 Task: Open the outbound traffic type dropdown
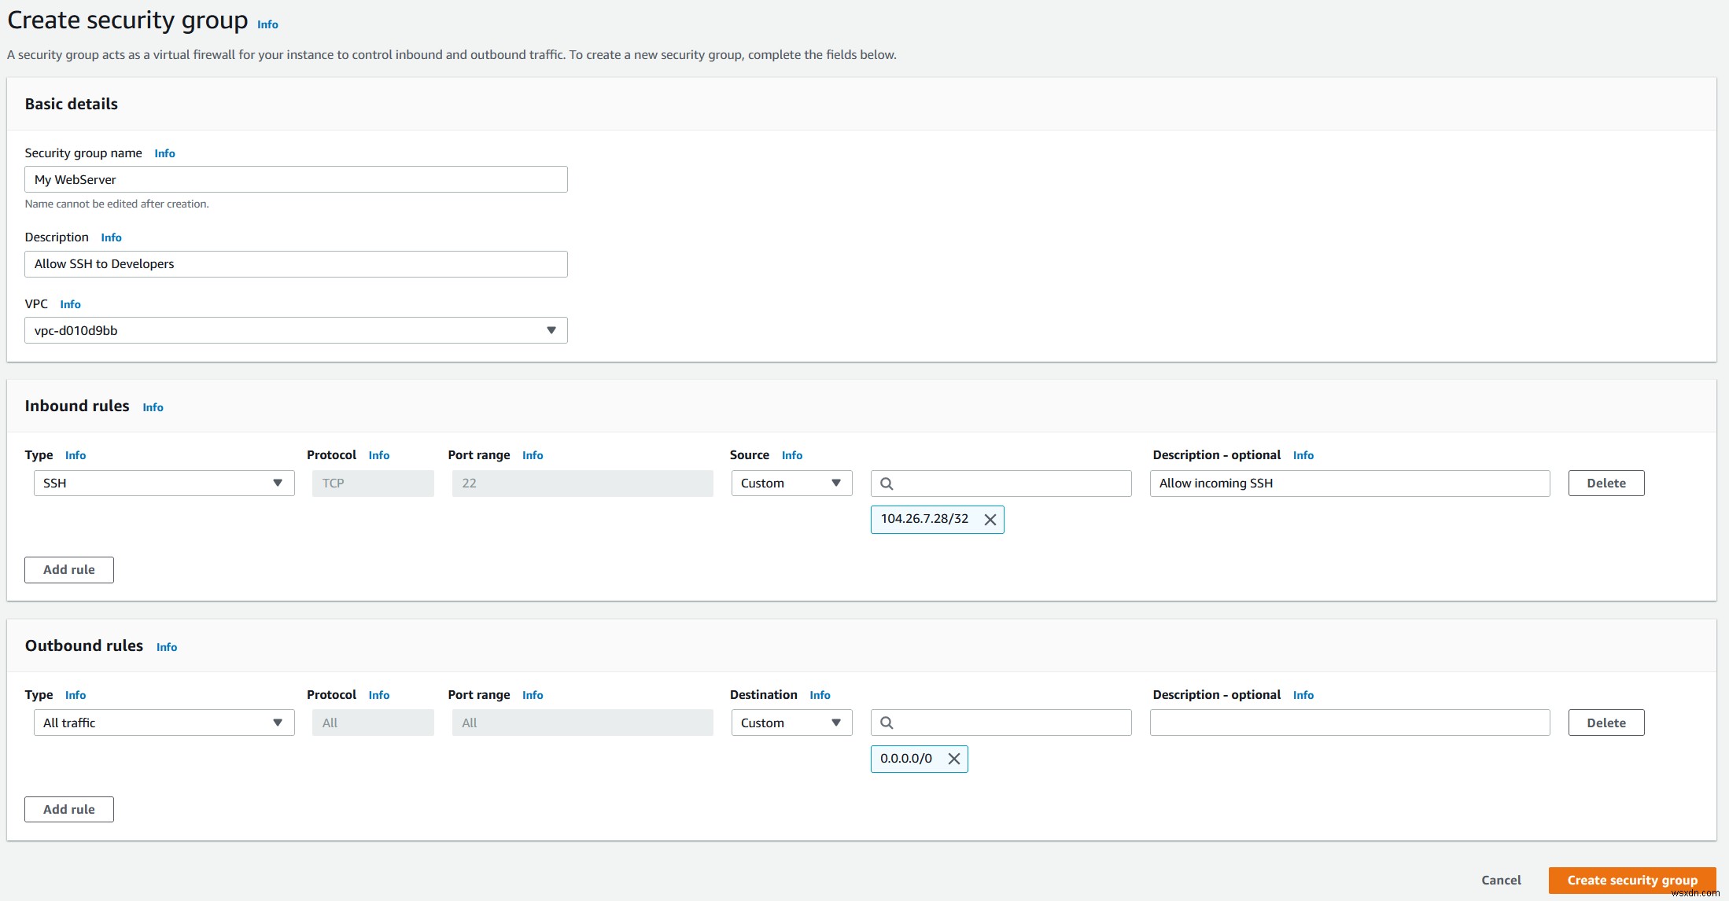coord(161,722)
